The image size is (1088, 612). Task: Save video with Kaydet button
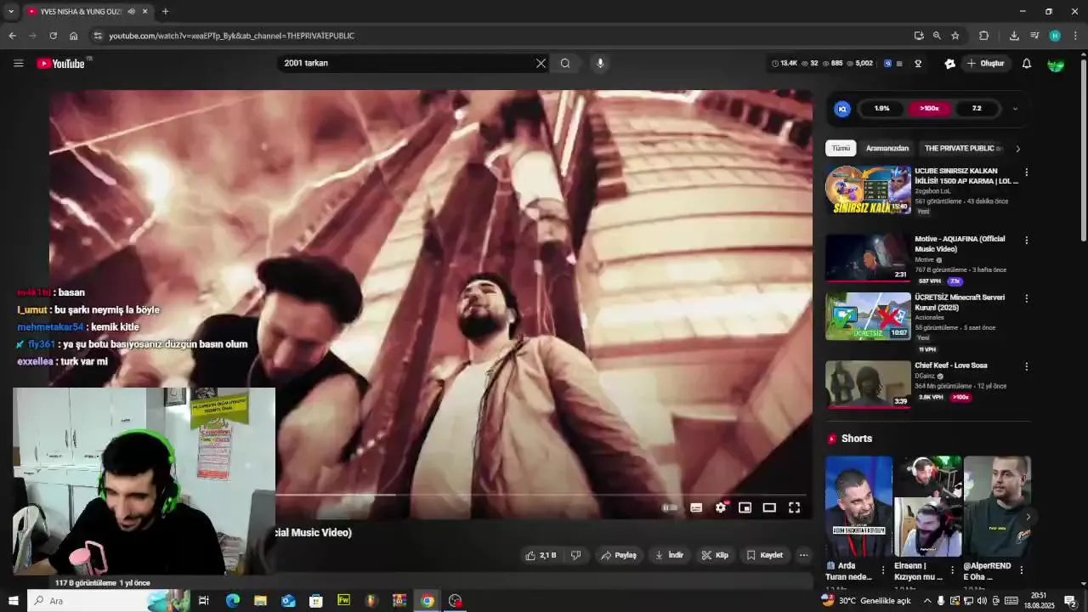coord(764,555)
